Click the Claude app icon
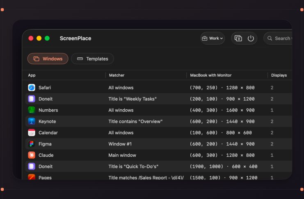This screenshot has width=304, height=199. click(32, 155)
